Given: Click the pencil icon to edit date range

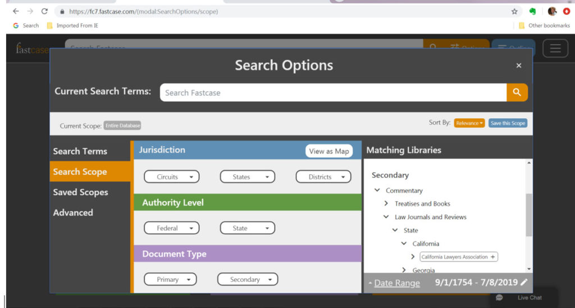Looking at the screenshot, I should (524, 282).
